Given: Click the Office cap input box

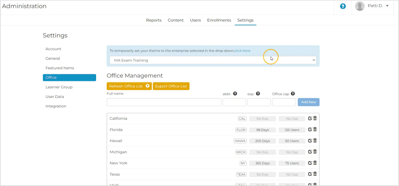Looking at the screenshot, I should [x=284, y=102].
